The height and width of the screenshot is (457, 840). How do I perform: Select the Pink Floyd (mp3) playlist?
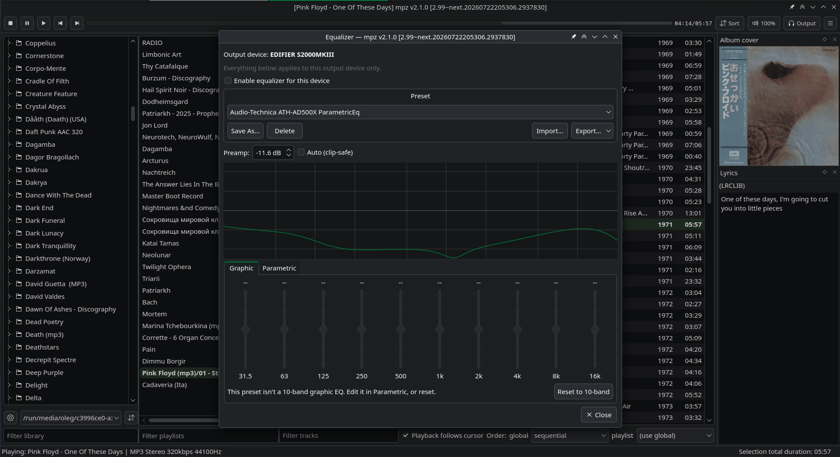(x=180, y=373)
